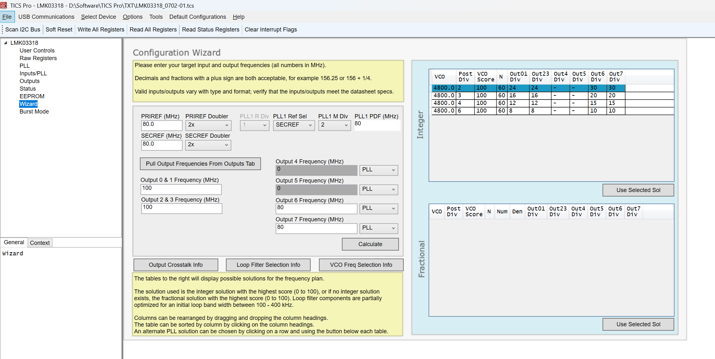The width and height of the screenshot is (715, 359).
Task: Open the Help menu
Action: 238,17
